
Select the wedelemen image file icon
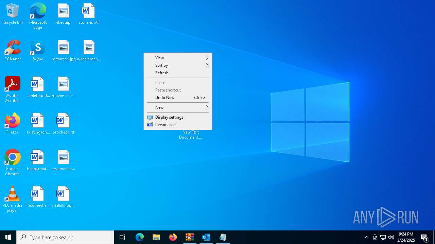click(x=89, y=51)
